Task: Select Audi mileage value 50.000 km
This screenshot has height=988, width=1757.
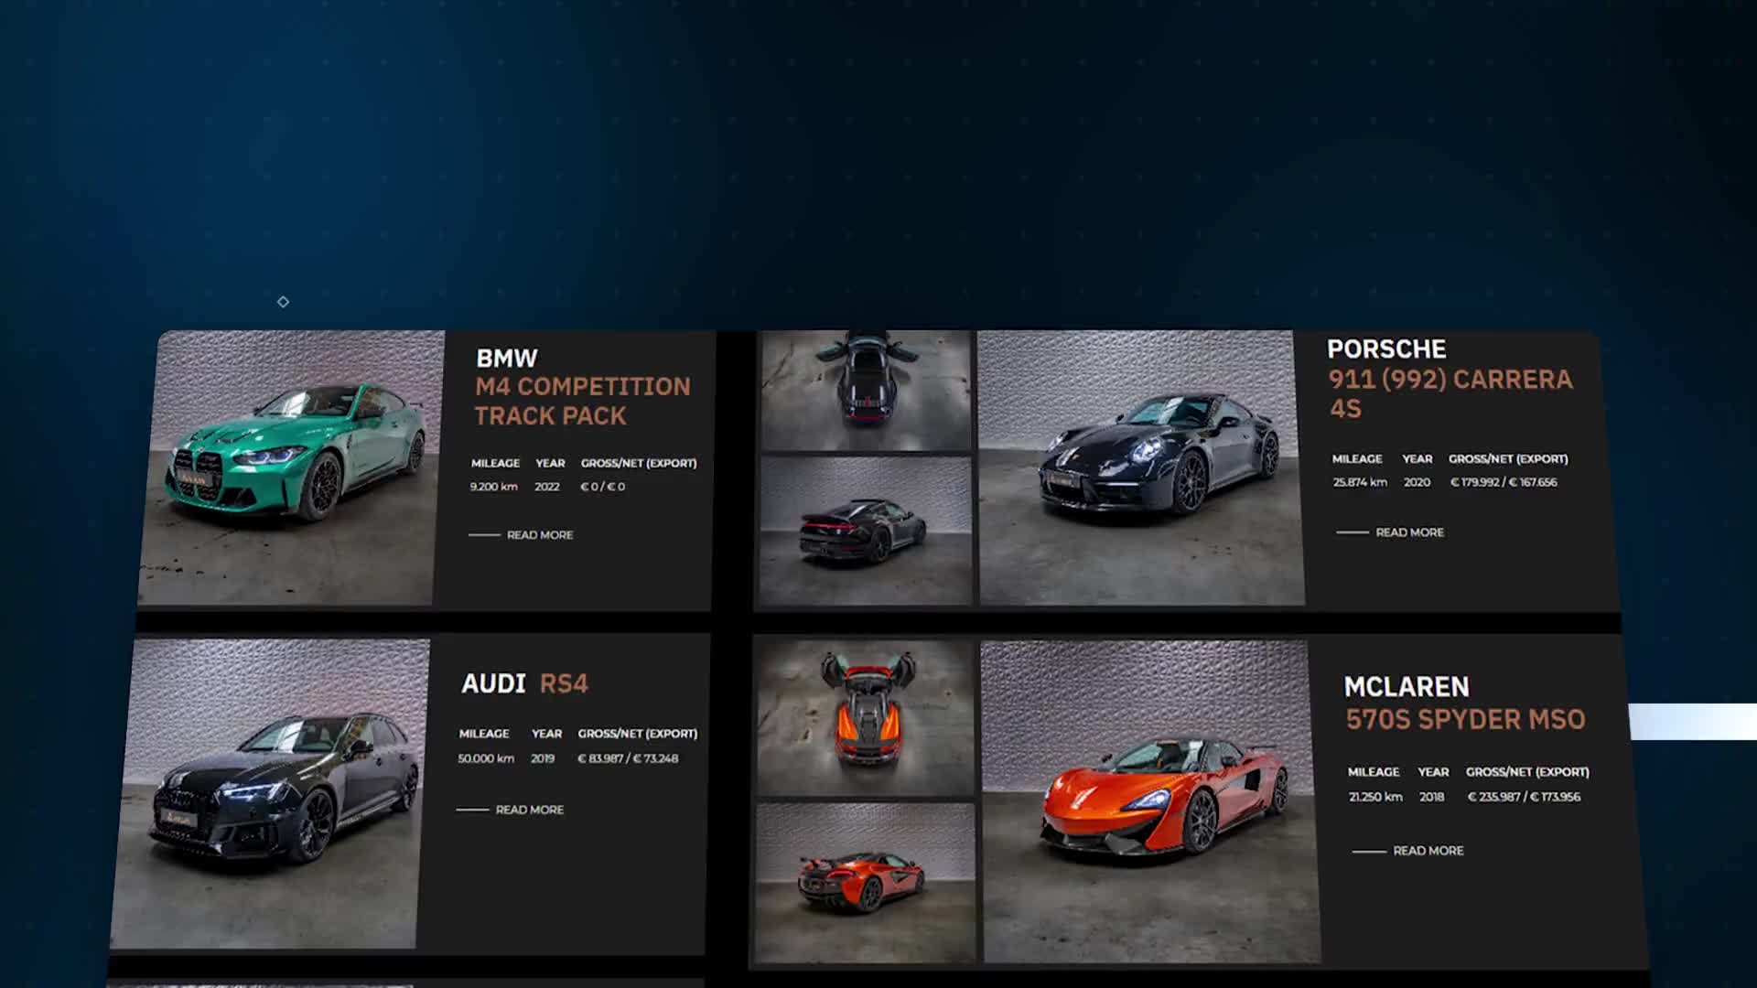Action: [x=486, y=758]
